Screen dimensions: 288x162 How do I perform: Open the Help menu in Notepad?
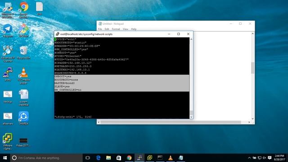click(134, 29)
